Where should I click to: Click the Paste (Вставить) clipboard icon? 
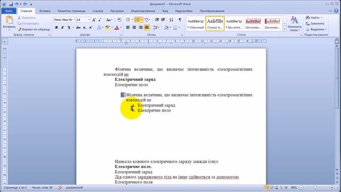point(9,20)
